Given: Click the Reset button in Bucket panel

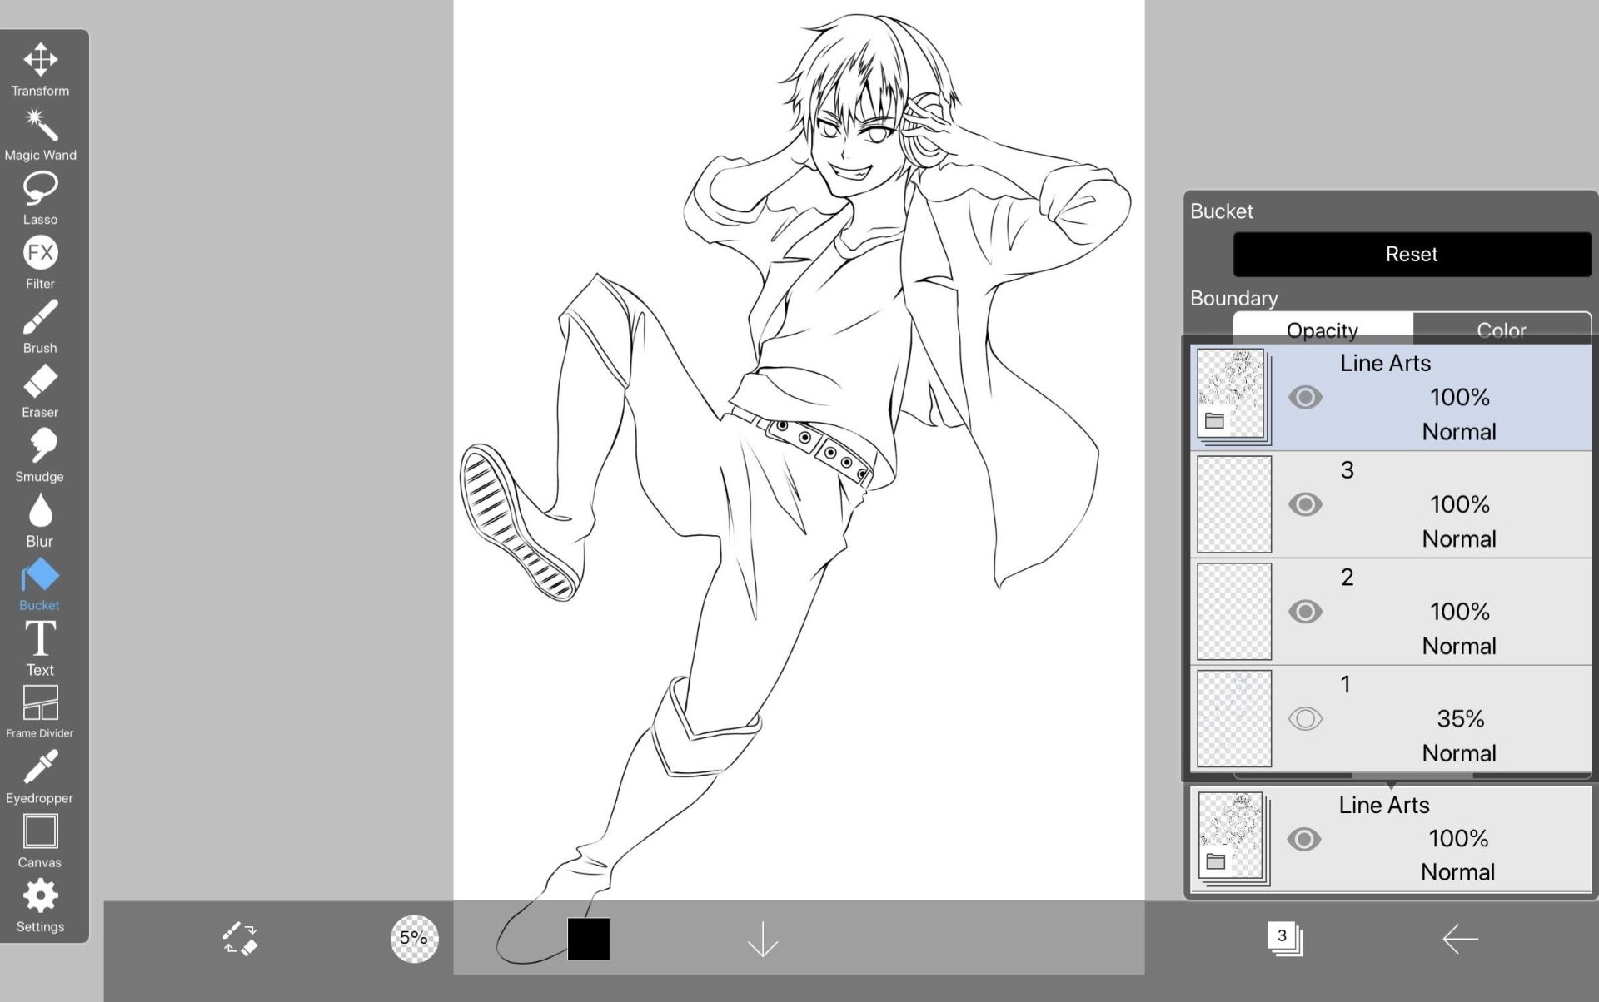Looking at the screenshot, I should click(1412, 254).
